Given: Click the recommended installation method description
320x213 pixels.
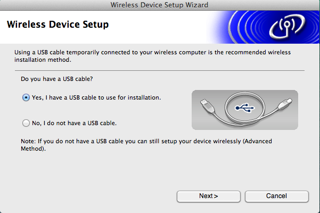Looking at the screenshot, I should (x=152, y=56).
